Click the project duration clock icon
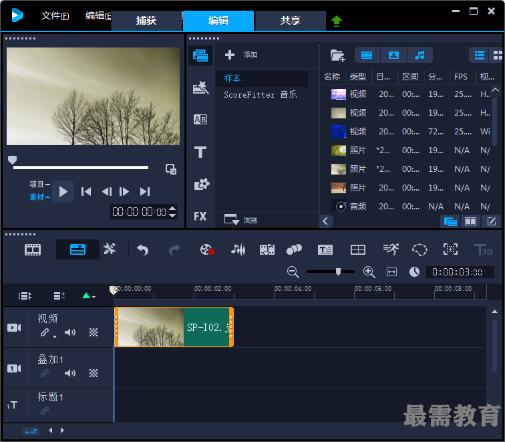This screenshot has width=505, height=442. 415,271
